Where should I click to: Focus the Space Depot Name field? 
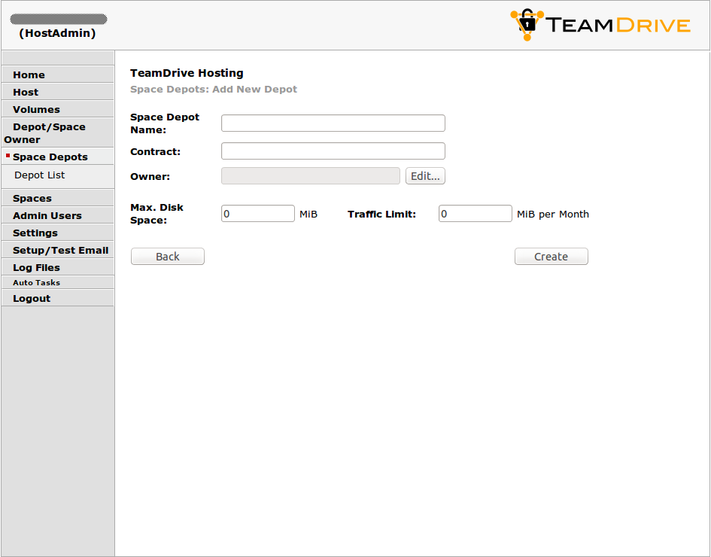(x=333, y=123)
